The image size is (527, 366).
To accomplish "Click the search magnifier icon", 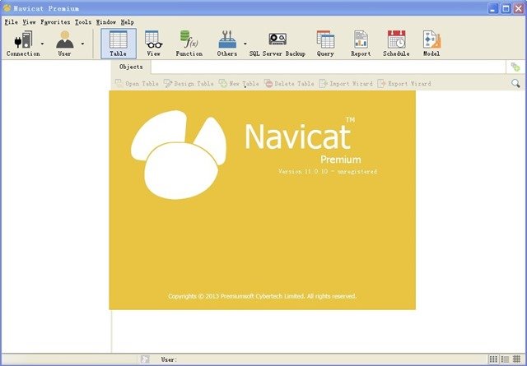I will (515, 84).
